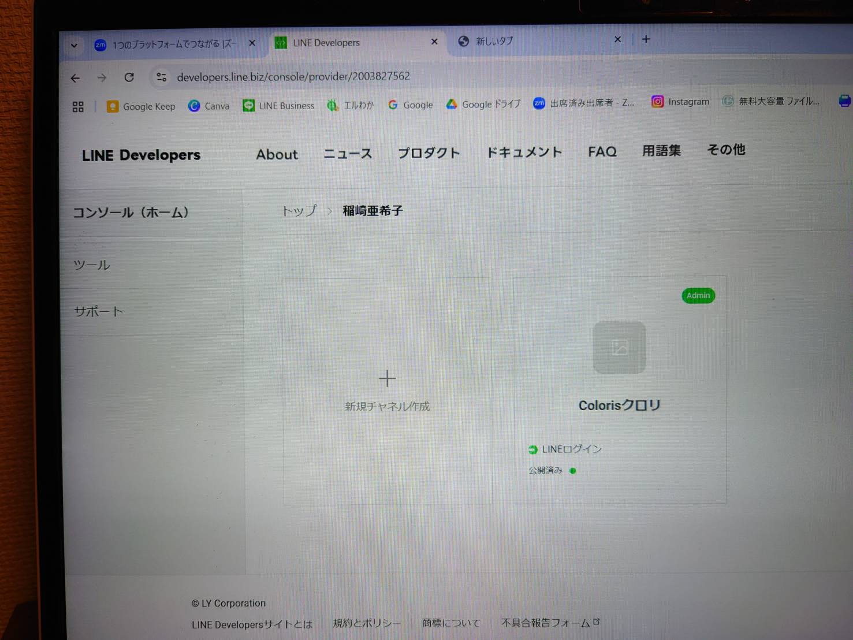
Task: Open the apps grid icon in bookmarks bar
Action: [78, 107]
